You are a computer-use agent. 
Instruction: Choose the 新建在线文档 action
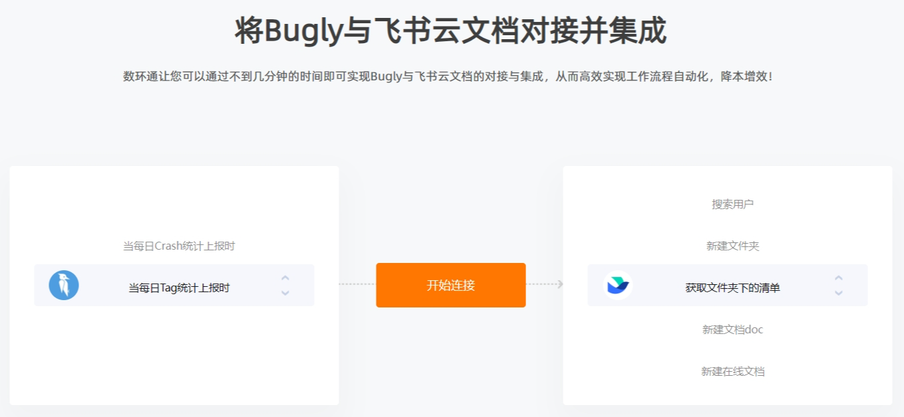(732, 372)
